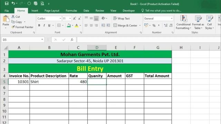Open Conditional Formatting menu
The image size is (221, 124).
click(183, 22)
